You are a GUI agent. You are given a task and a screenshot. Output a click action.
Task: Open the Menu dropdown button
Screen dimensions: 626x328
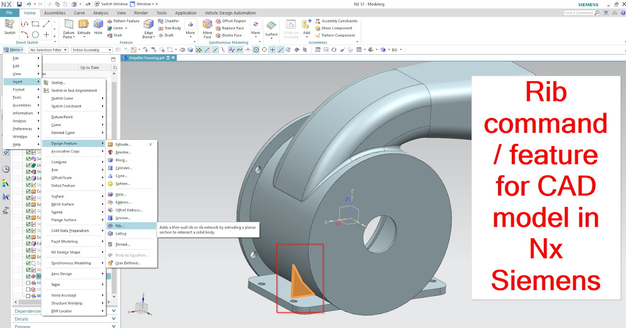click(x=14, y=50)
